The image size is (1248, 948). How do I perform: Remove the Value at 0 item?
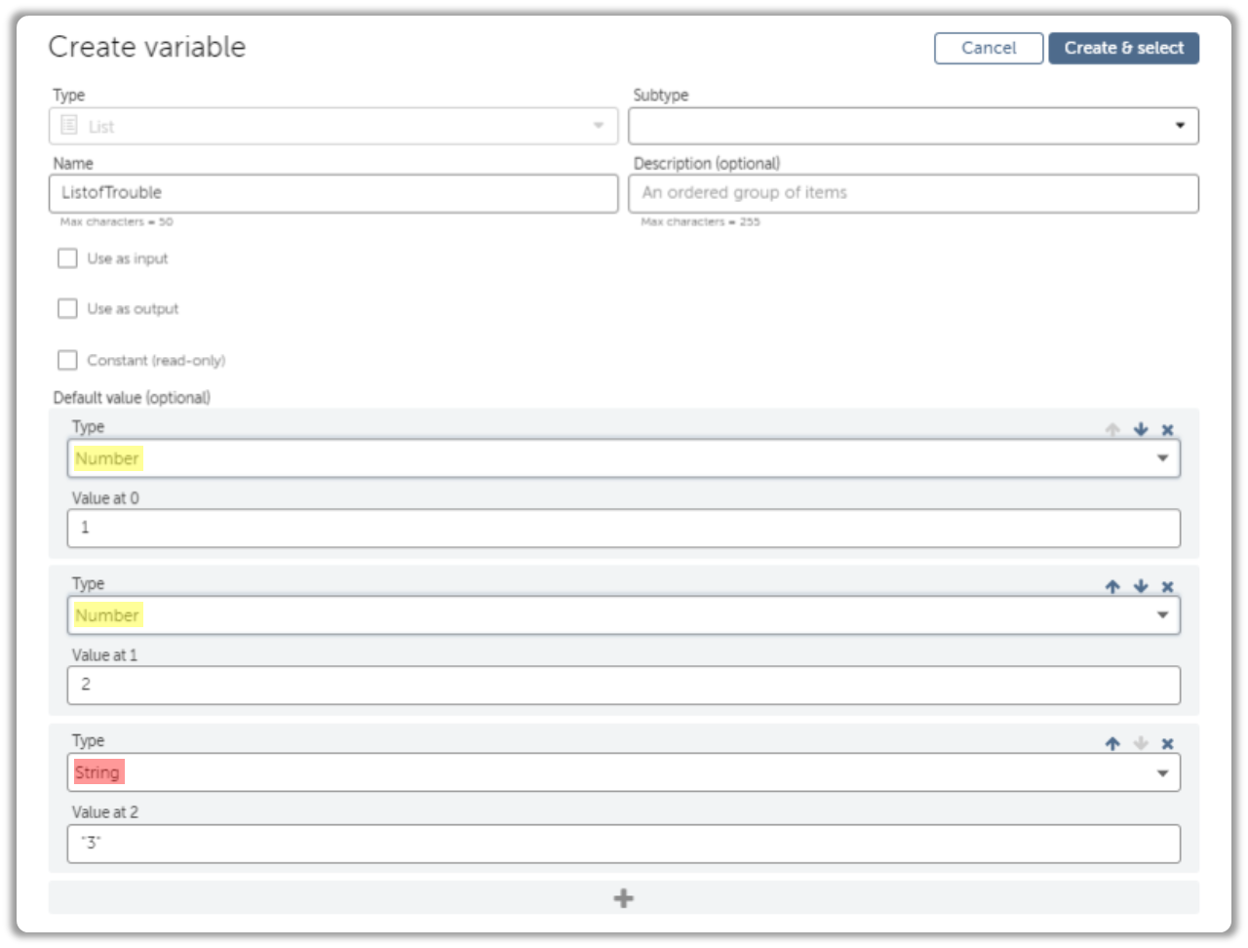[x=1167, y=429]
